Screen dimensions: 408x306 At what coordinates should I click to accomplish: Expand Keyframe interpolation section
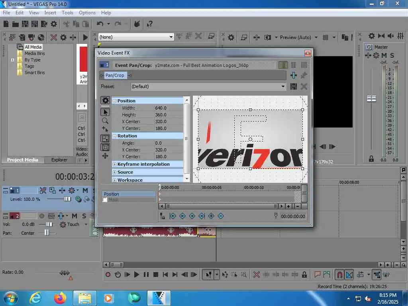pyautogui.click(x=114, y=165)
